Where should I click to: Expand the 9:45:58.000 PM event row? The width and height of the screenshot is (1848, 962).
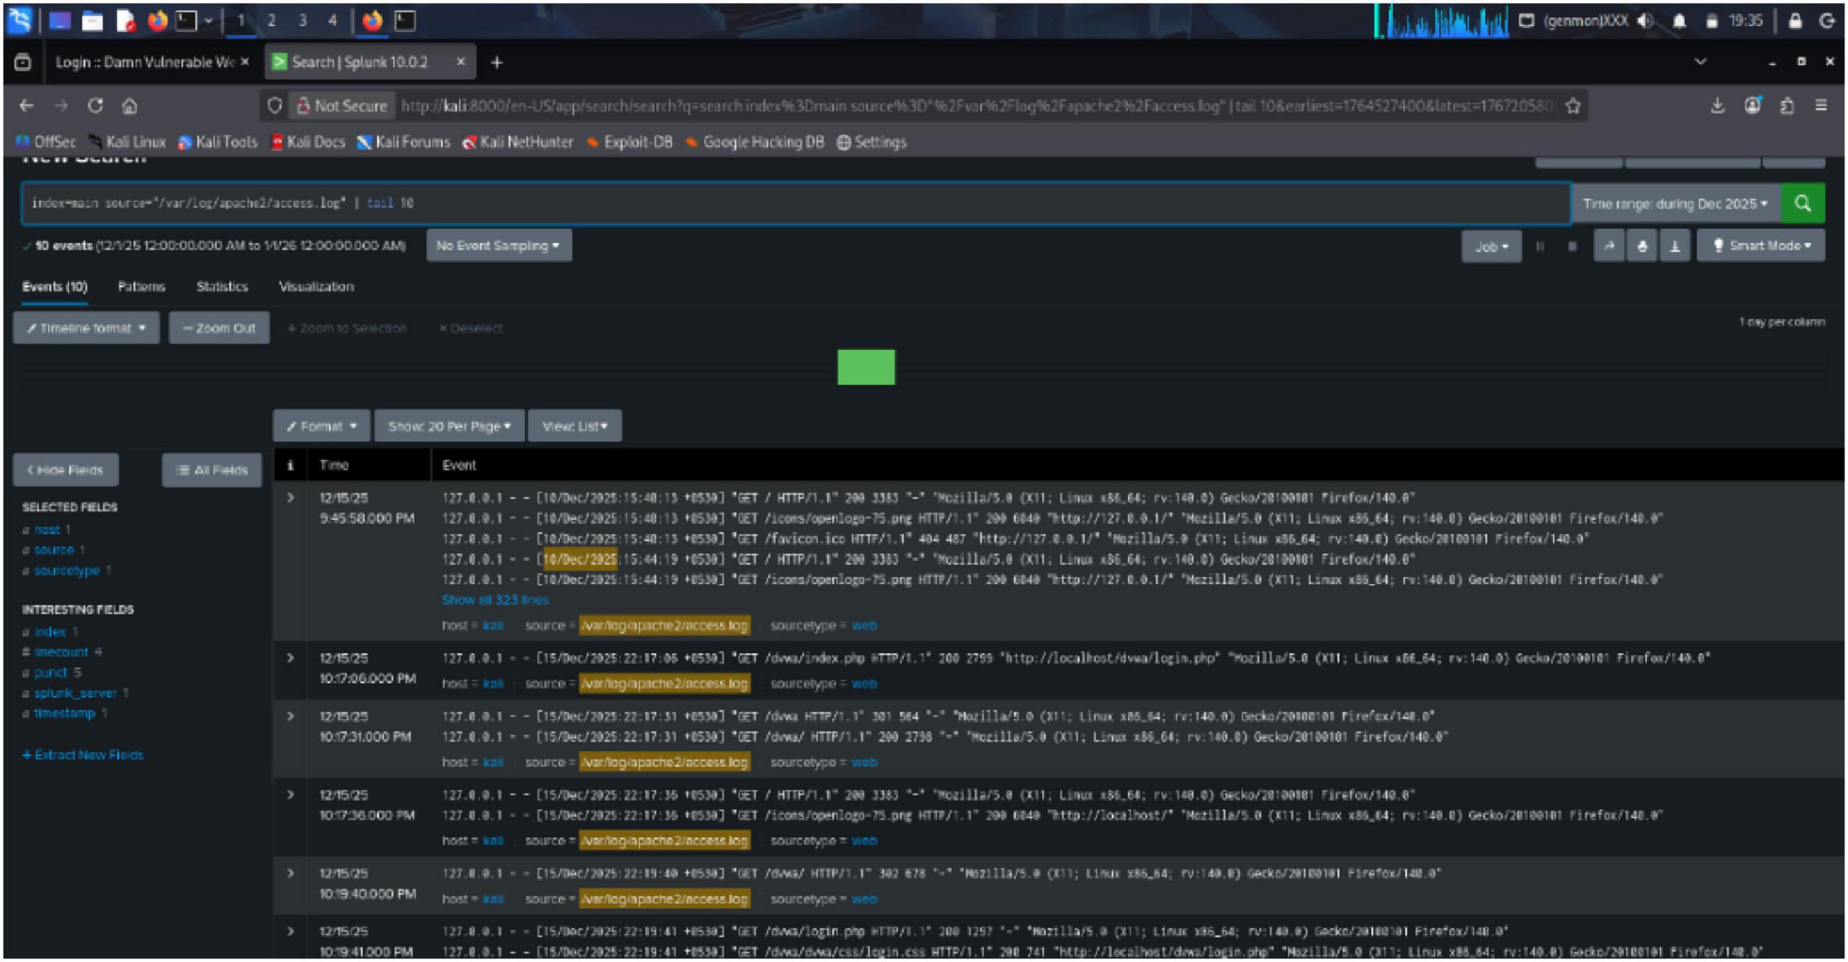tap(290, 498)
